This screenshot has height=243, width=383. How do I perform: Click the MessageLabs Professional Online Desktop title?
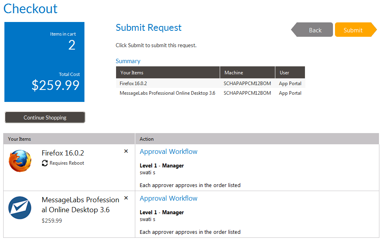coord(80,205)
